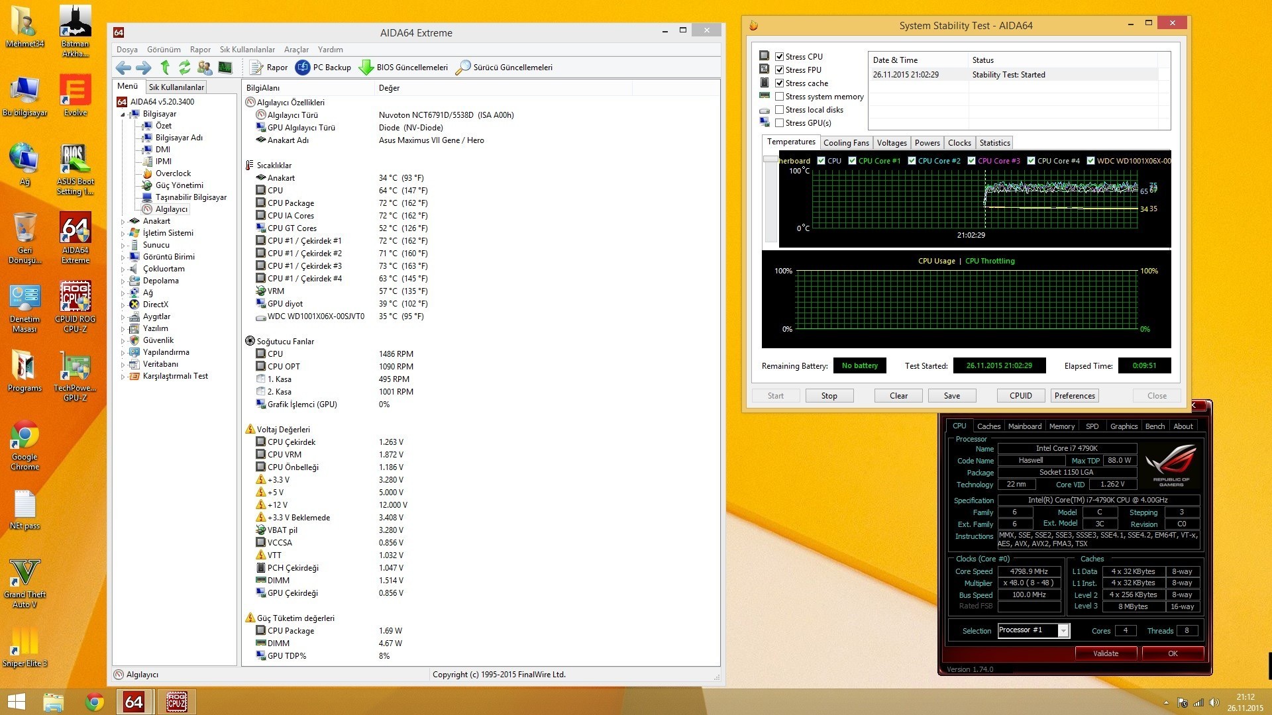Open the Rapor toolbar button
This screenshot has width=1272, height=715.
coord(269,68)
